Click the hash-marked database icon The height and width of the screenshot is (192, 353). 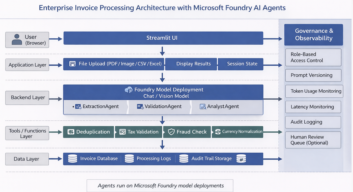(x=241, y=158)
